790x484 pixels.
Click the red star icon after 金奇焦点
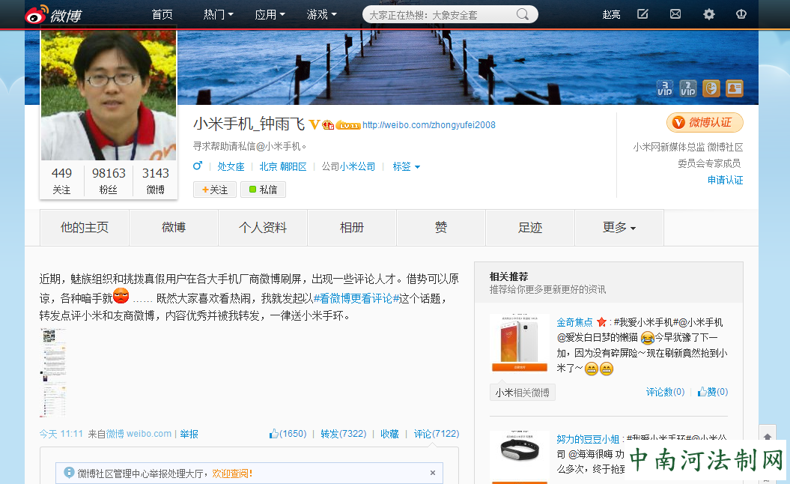[x=601, y=321]
